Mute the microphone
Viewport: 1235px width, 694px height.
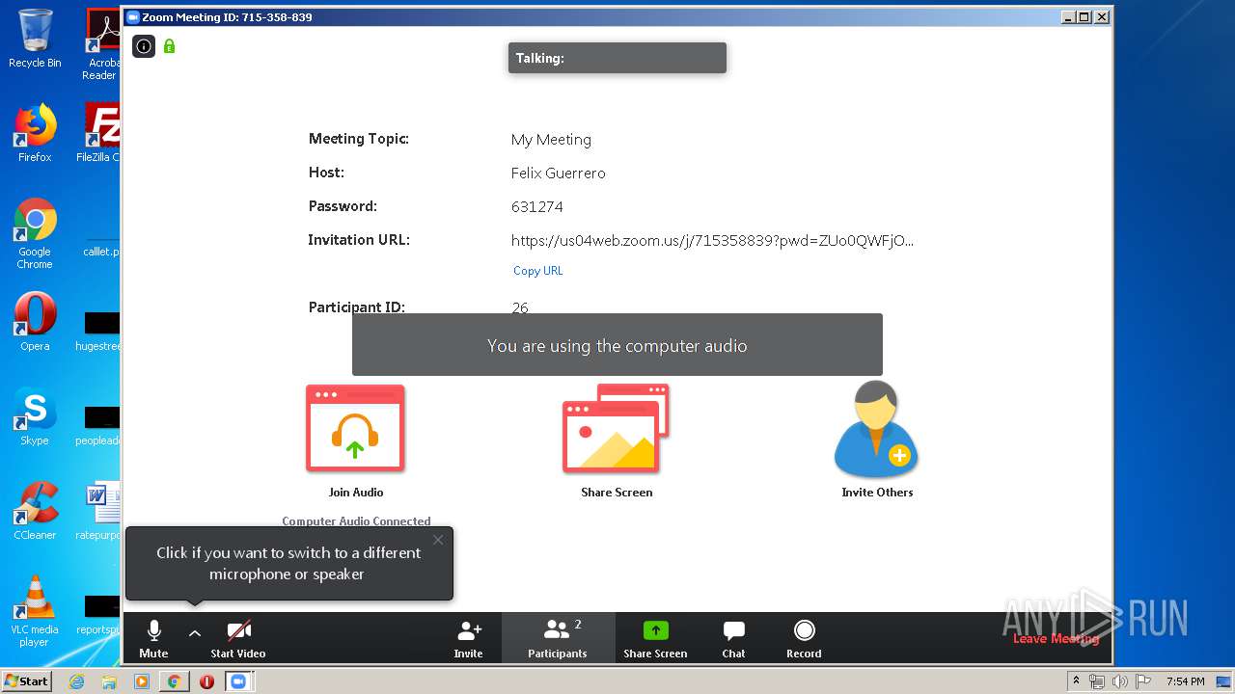pos(153,639)
